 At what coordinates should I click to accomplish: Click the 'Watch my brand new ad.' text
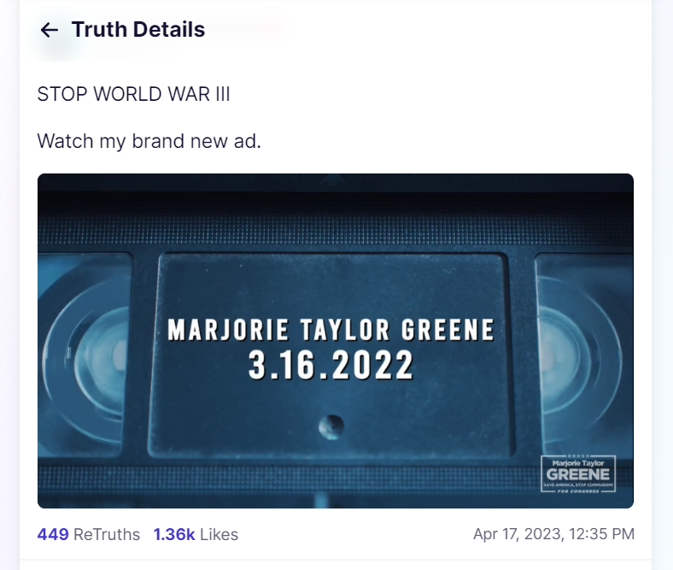click(149, 141)
